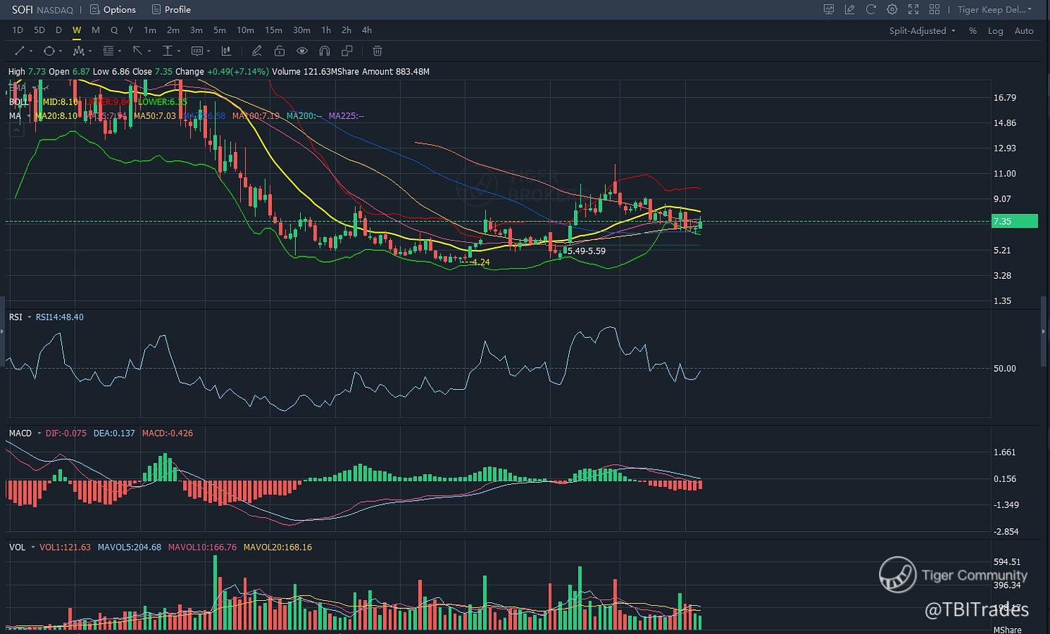Select the 3m timeframe
This screenshot has height=634, width=1050.
click(x=196, y=30)
